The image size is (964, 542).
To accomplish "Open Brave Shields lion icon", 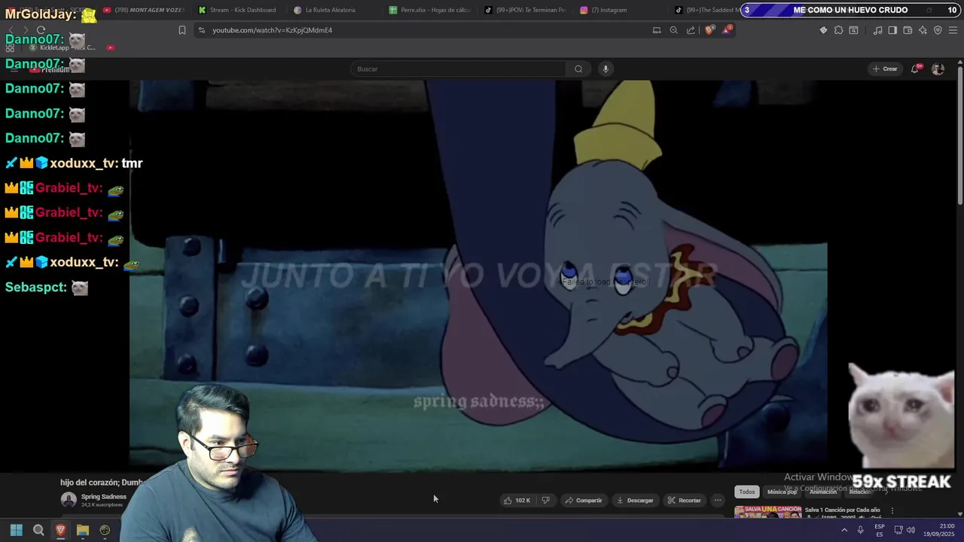I will pyautogui.click(x=709, y=30).
